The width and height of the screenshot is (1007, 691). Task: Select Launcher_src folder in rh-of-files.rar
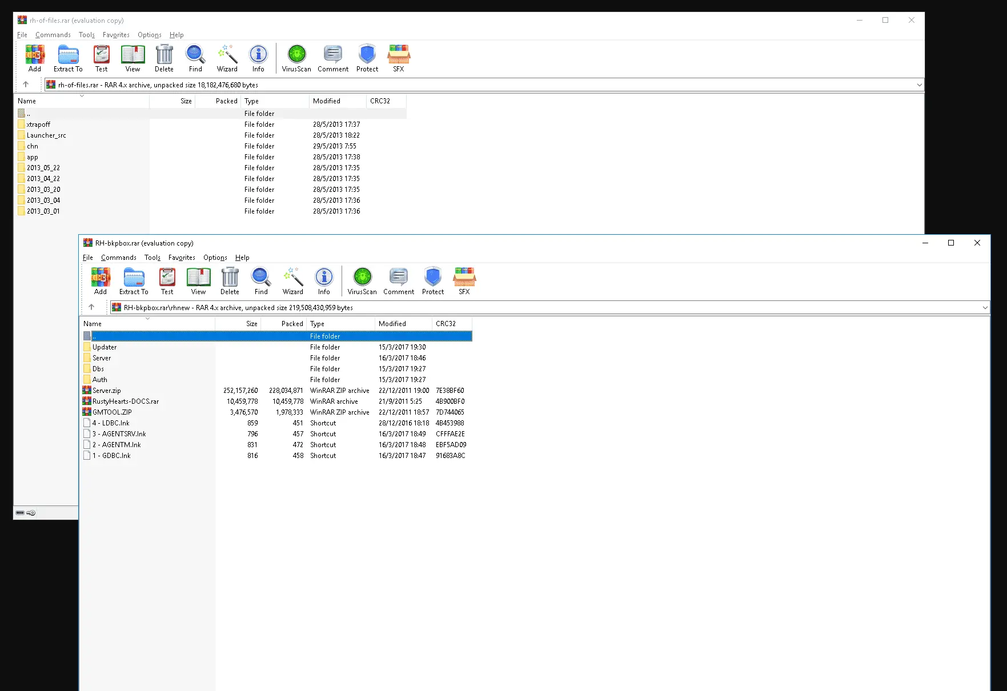[x=211, y=135]
